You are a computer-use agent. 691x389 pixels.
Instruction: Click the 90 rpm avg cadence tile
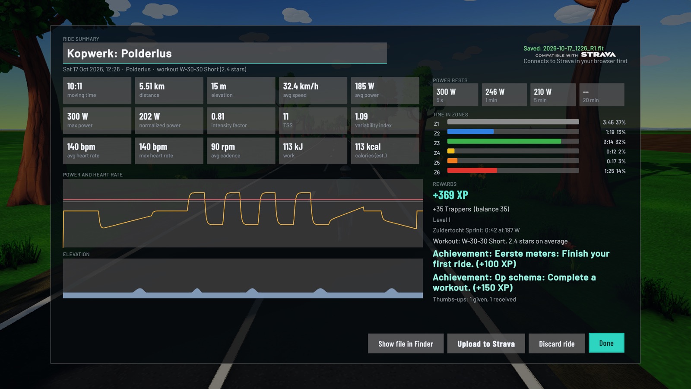(241, 151)
